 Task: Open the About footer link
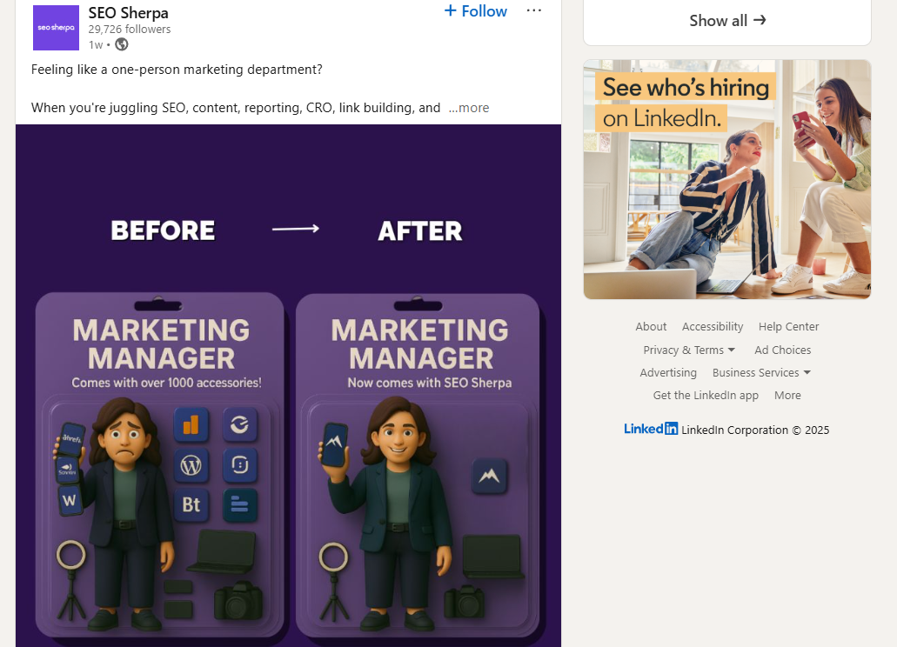651,326
